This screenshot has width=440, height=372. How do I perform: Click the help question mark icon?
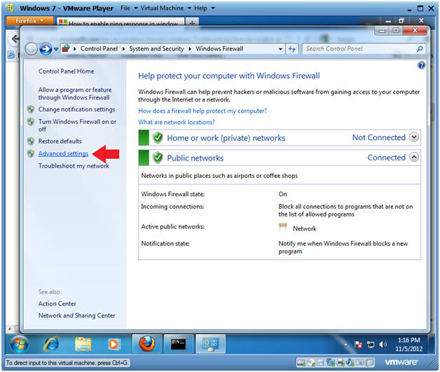[421, 65]
